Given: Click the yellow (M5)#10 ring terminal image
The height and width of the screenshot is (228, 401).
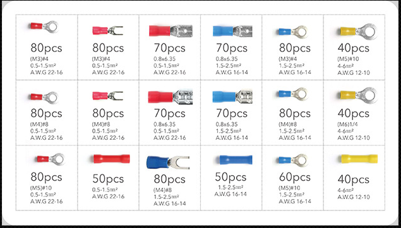Looking at the screenshot, I should (358, 31).
